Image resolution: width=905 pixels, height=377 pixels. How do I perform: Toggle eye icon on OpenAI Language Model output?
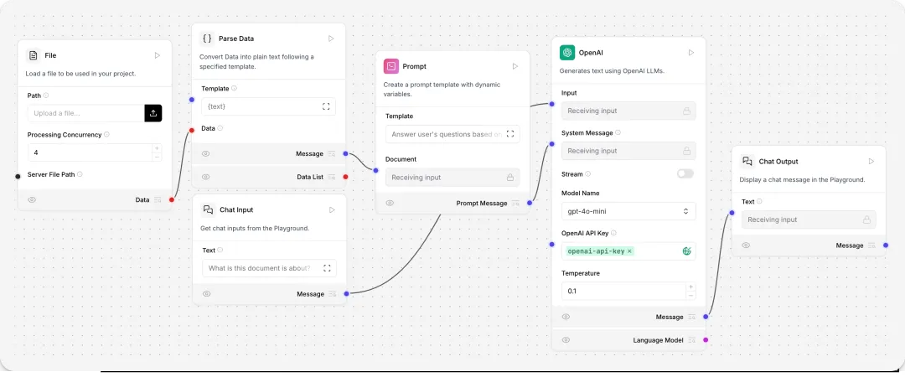566,340
